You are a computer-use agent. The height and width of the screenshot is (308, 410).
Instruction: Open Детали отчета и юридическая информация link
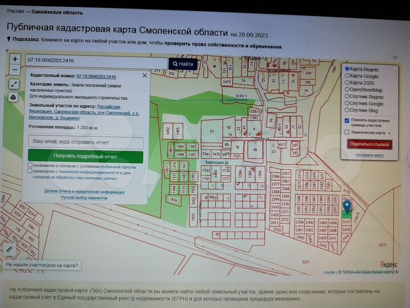tap(84, 192)
